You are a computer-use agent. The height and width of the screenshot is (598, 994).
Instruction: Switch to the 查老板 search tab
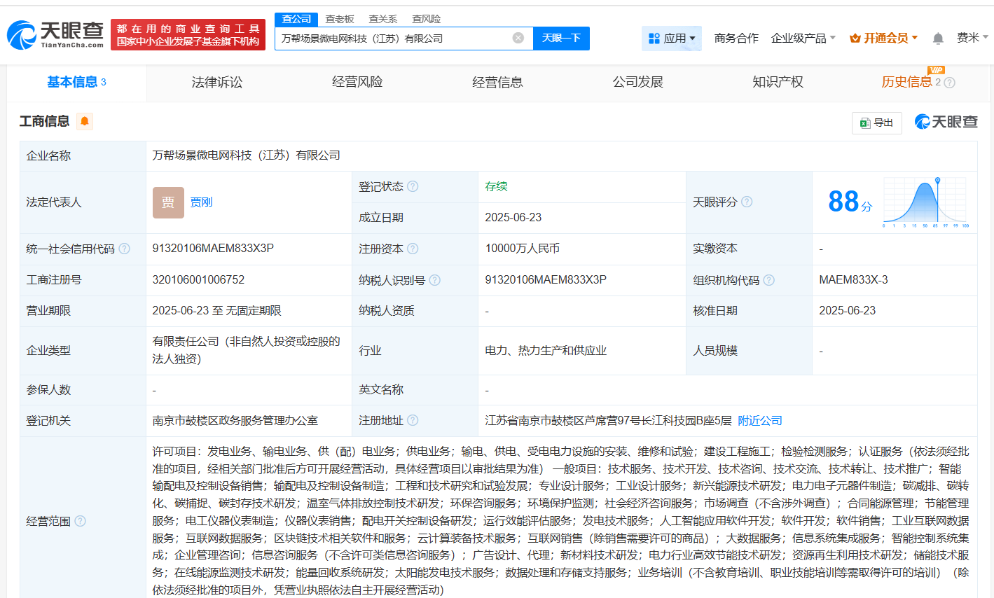pos(340,19)
